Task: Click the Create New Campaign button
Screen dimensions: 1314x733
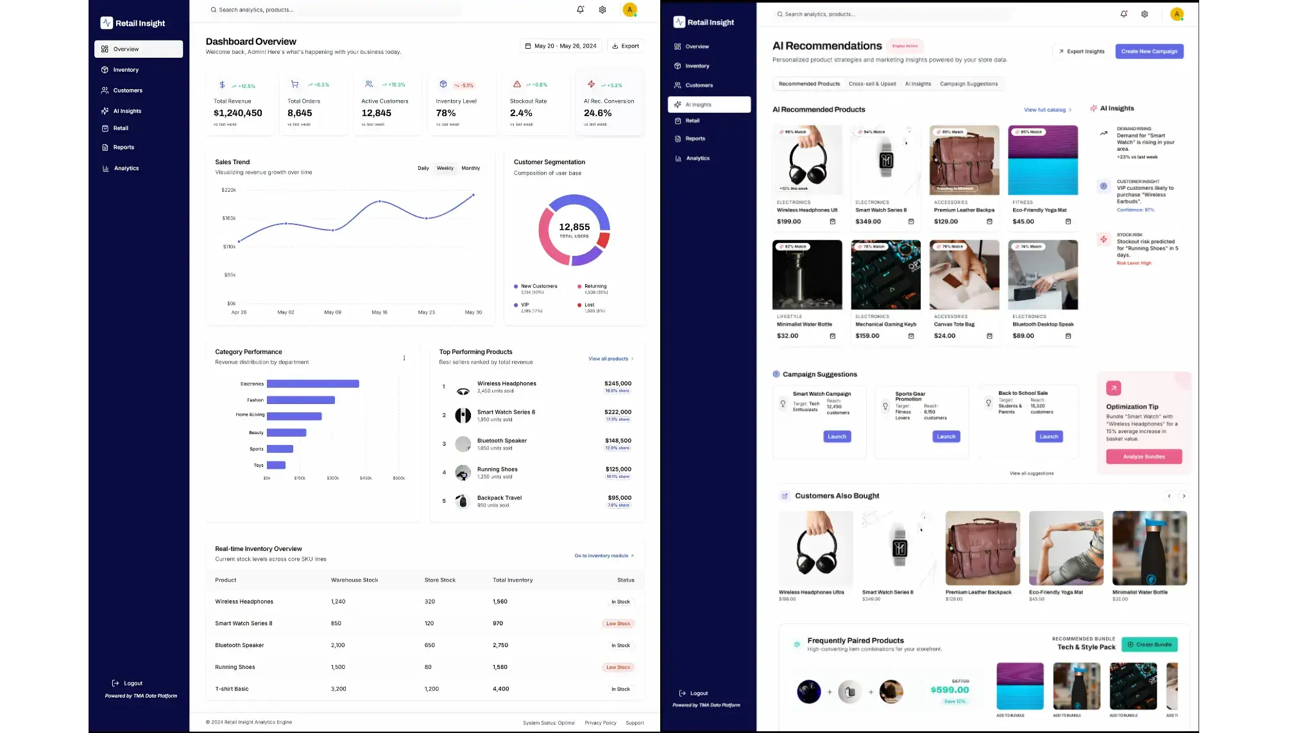Action: coord(1149,51)
